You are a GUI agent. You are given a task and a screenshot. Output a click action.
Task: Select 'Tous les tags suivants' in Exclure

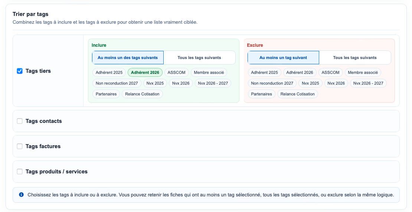click(355, 58)
